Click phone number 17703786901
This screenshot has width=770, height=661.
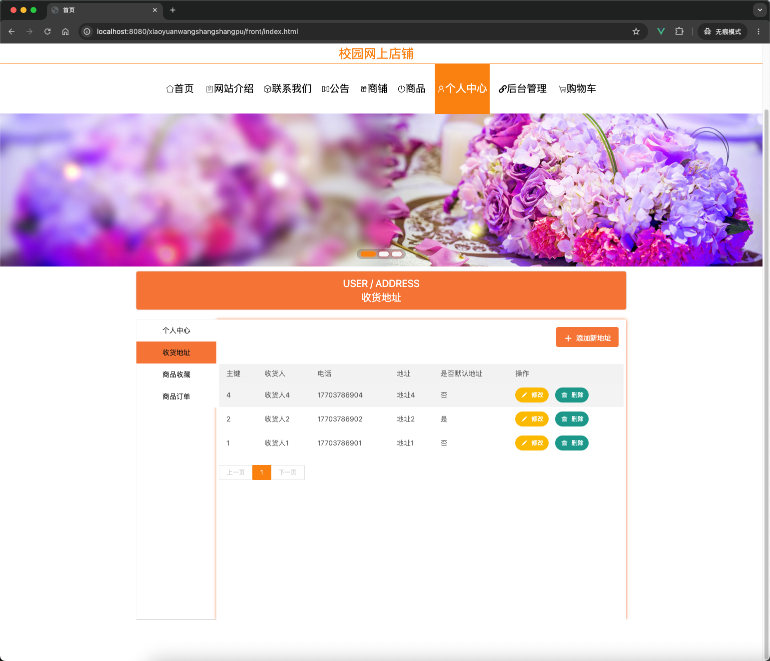click(x=339, y=443)
